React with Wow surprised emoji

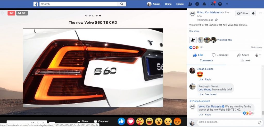tap(159, 121)
